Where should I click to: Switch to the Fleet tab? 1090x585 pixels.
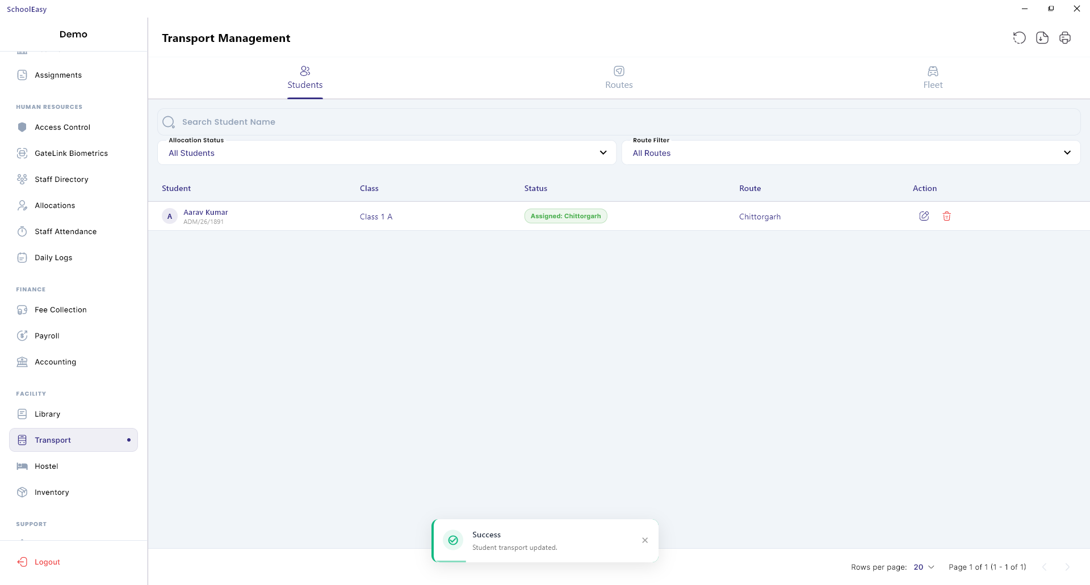coord(933,78)
